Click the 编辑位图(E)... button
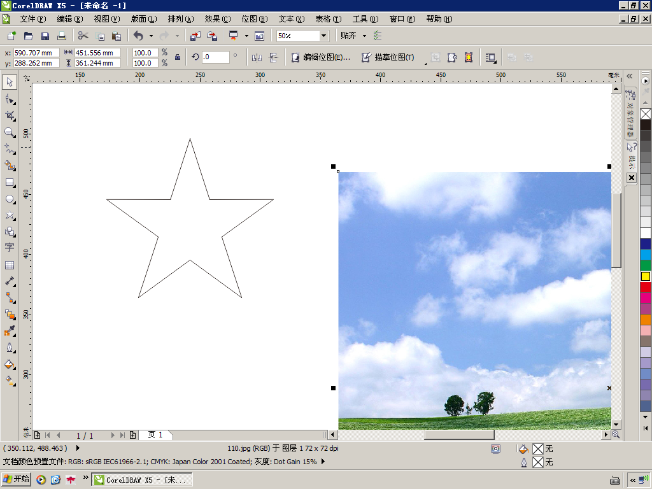652x489 pixels. coord(321,57)
